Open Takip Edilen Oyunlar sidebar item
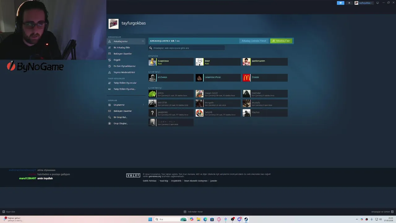The image size is (396, 223). [x=126, y=89]
